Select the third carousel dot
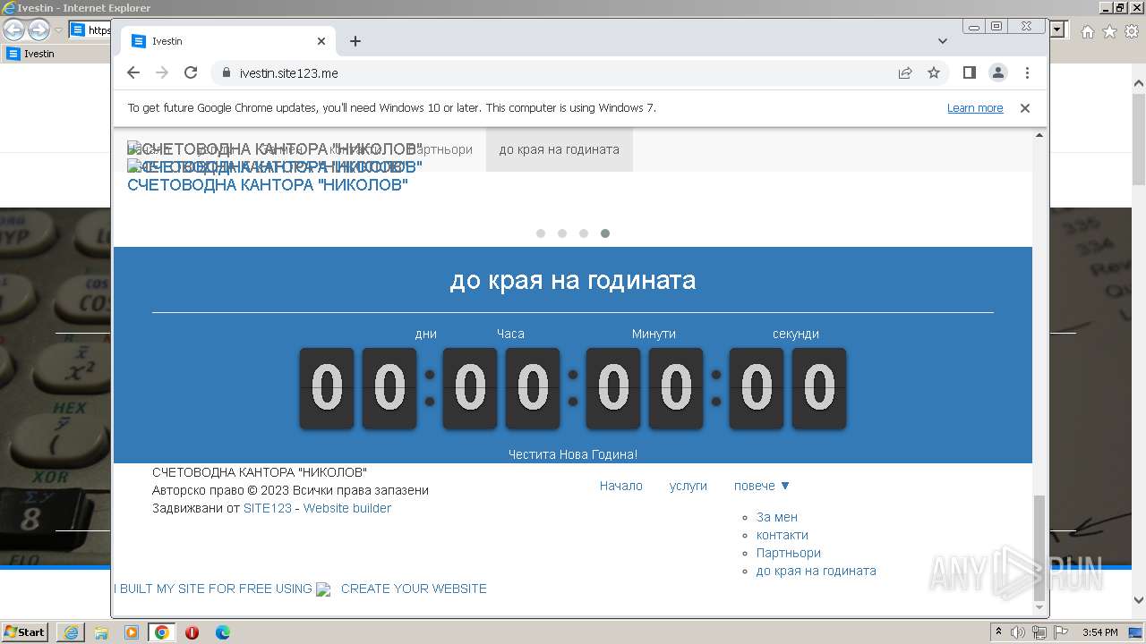This screenshot has width=1146, height=644. coord(584,233)
